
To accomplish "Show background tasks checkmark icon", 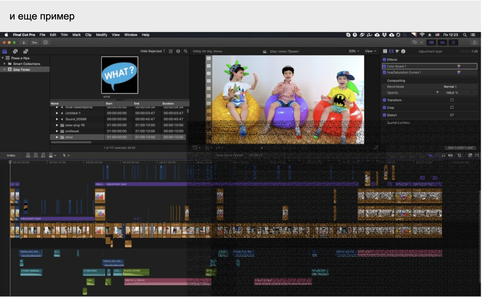I will 46,42.
